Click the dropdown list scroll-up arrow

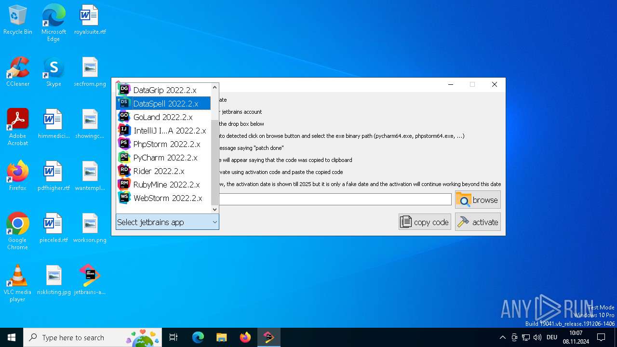pos(215,88)
